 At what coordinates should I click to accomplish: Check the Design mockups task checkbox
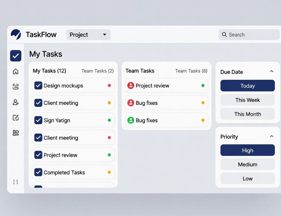point(38,85)
